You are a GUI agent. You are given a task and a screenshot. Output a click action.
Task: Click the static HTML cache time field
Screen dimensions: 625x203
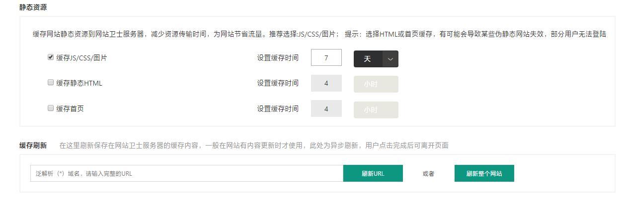click(x=326, y=83)
